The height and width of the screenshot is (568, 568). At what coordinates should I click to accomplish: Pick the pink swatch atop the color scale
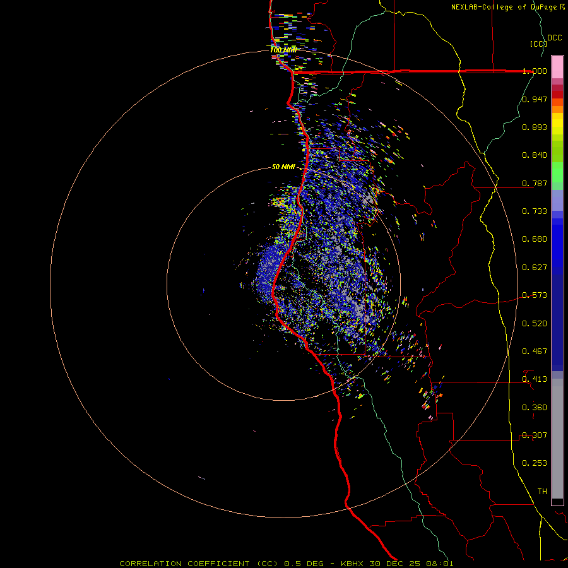557,67
